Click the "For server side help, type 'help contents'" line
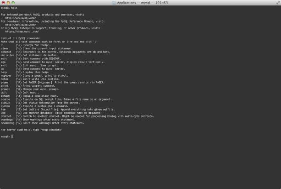 coord(32,130)
